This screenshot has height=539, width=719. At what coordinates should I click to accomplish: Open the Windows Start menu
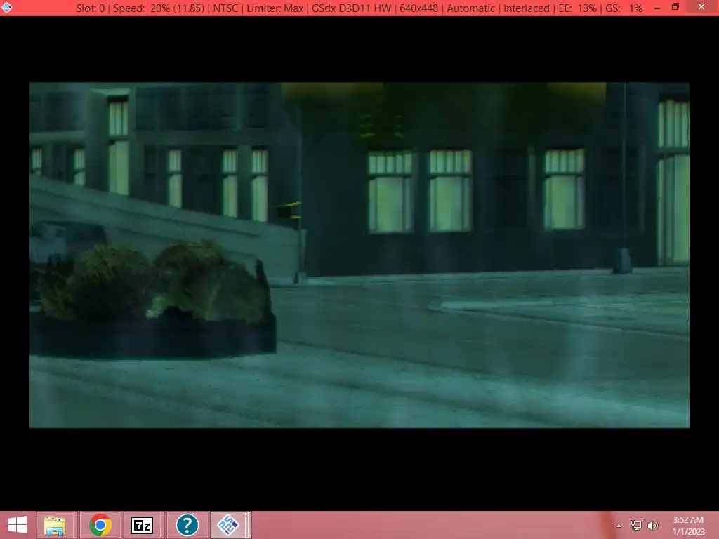pos(18,525)
